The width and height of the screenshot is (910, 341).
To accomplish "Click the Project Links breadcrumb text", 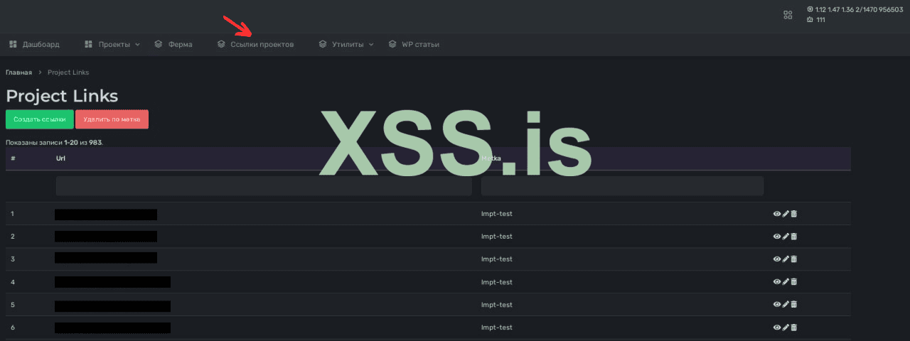I will [x=68, y=72].
